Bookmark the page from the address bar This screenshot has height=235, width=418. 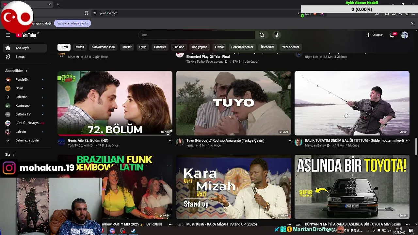pyautogui.click(x=86, y=13)
